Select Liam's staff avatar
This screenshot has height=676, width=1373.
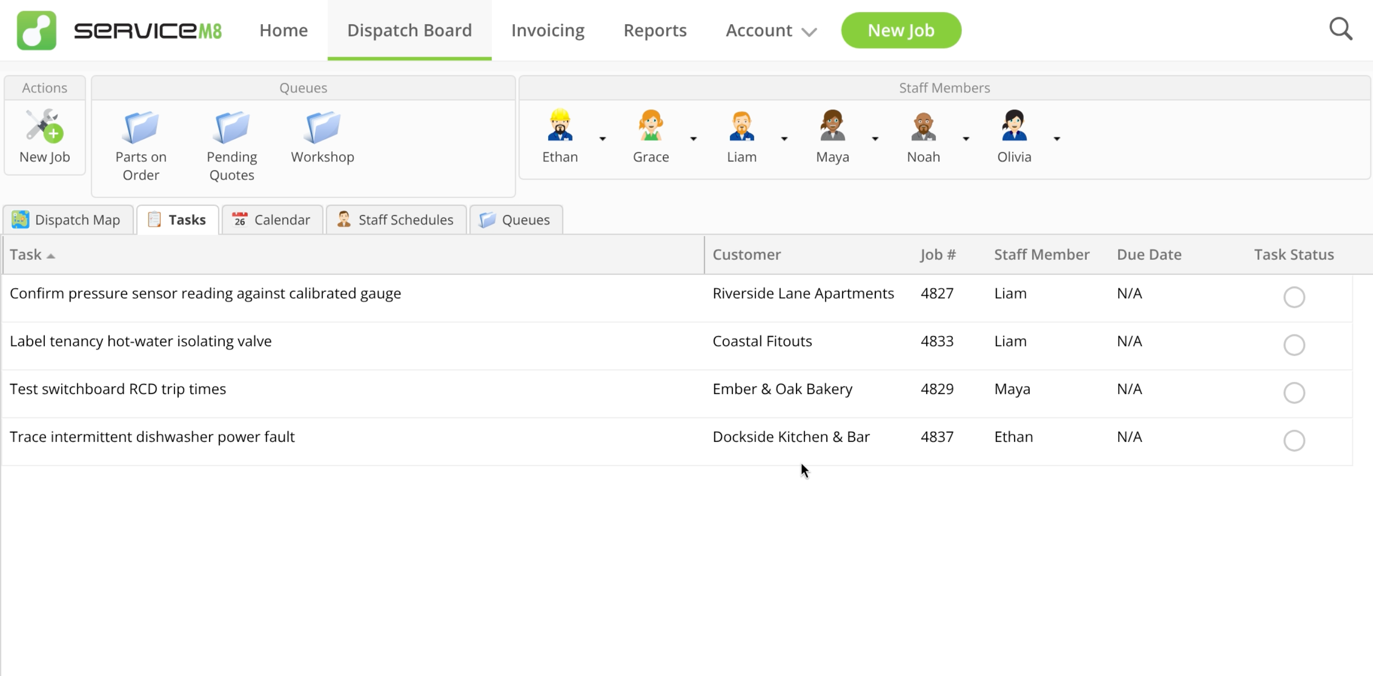pyautogui.click(x=742, y=125)
